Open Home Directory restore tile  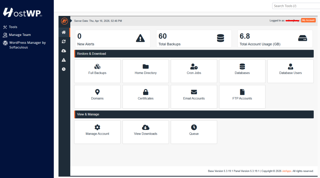click(146, 71)
